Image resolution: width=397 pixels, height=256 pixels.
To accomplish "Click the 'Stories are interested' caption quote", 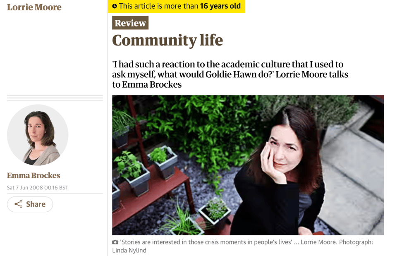I will (206, 242).
